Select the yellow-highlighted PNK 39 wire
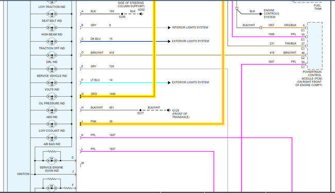 pos(152,124)
